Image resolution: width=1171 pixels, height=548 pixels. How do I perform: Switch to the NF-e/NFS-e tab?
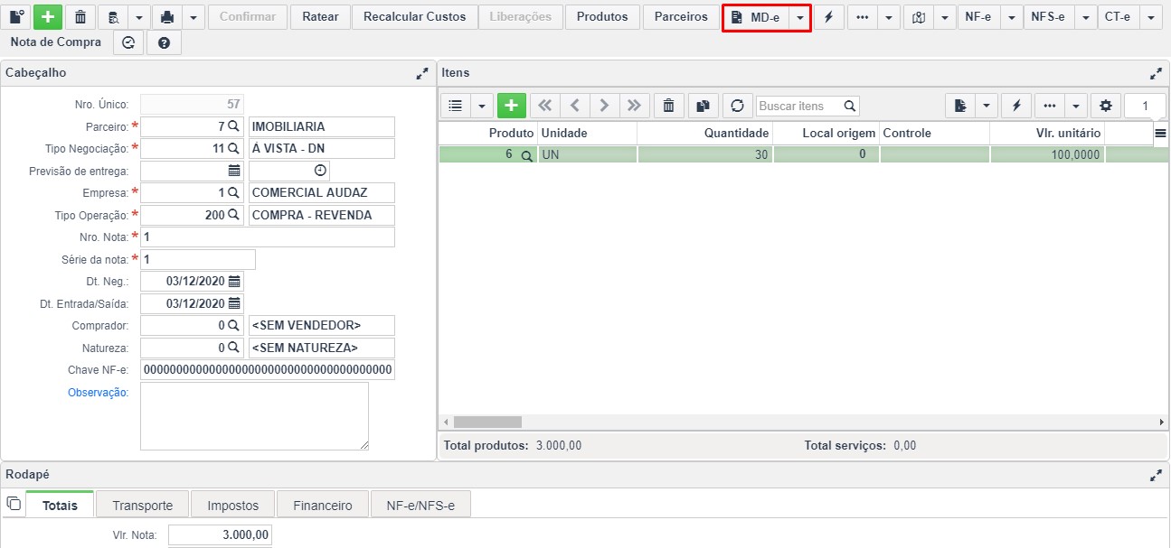(x=420, y=505)
